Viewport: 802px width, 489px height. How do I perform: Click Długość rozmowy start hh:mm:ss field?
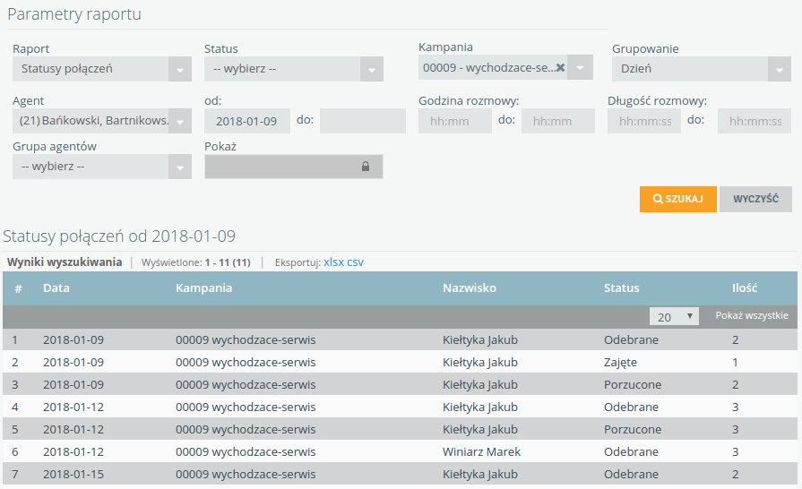[x=644, y=121]
